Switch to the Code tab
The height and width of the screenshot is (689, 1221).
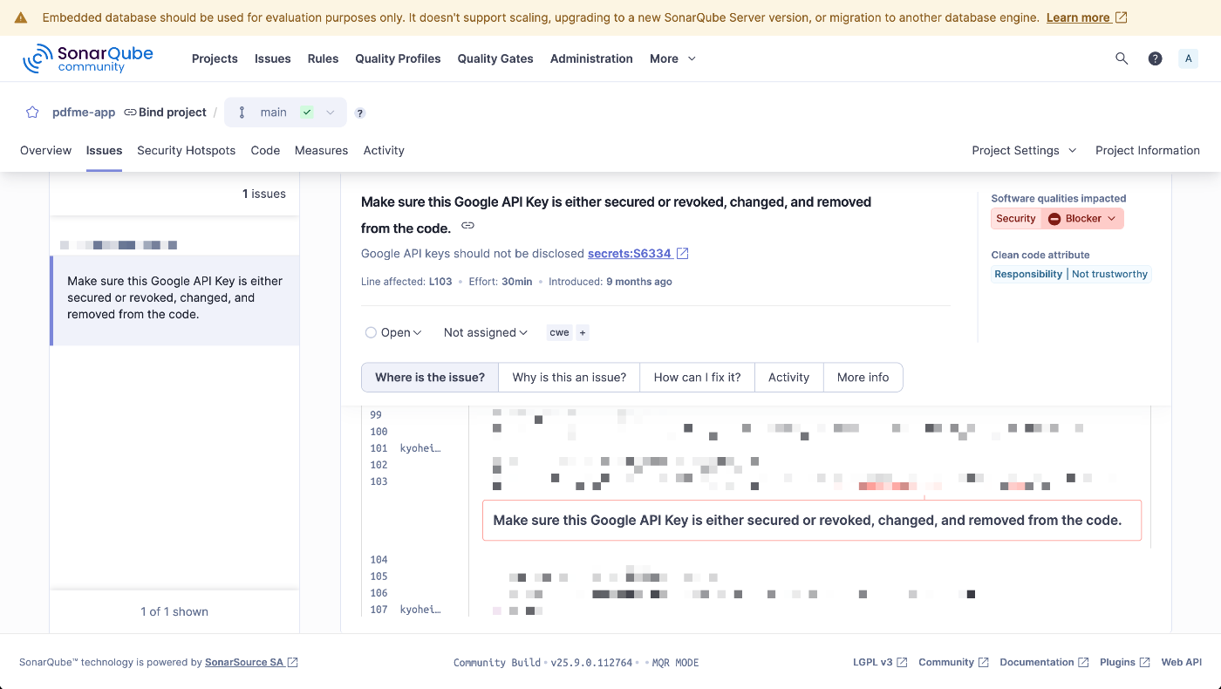[265, 150]
